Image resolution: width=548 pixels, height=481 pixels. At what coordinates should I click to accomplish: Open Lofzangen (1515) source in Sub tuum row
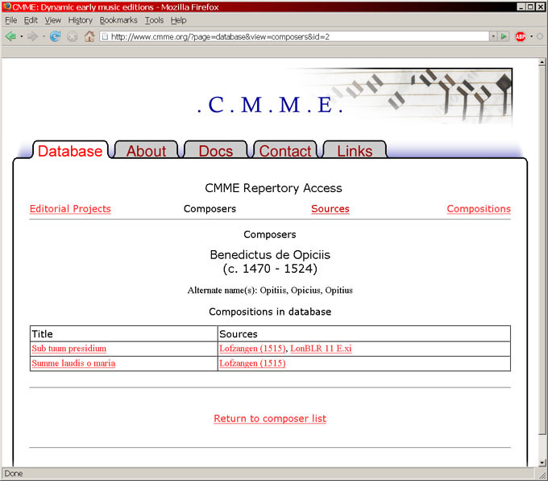tap(252, 349)
